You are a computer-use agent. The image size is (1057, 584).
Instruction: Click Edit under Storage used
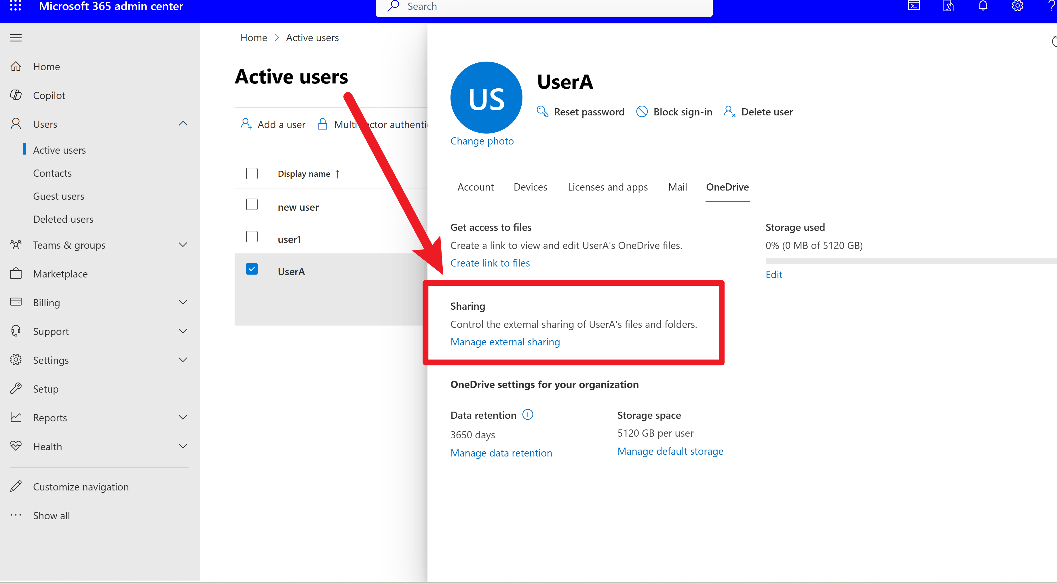(774, 275)
